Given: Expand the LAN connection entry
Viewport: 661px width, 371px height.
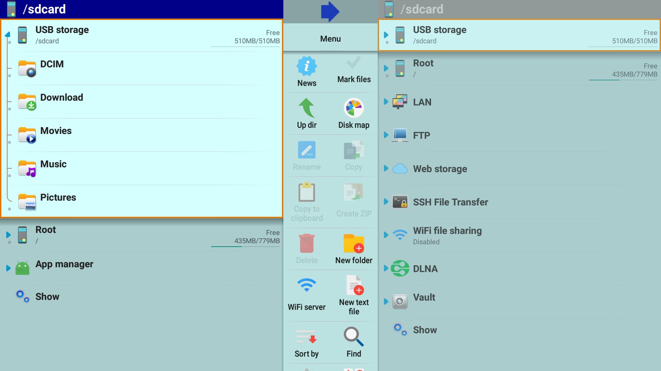Looking at the screenshot, I should tap(386, 101).
